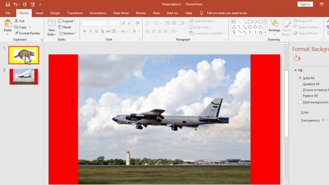Open the Layout dropdown
This screenshot has width=329, height=185.
67,21
